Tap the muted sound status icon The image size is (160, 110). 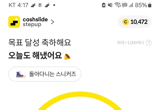tap(110, 5)
